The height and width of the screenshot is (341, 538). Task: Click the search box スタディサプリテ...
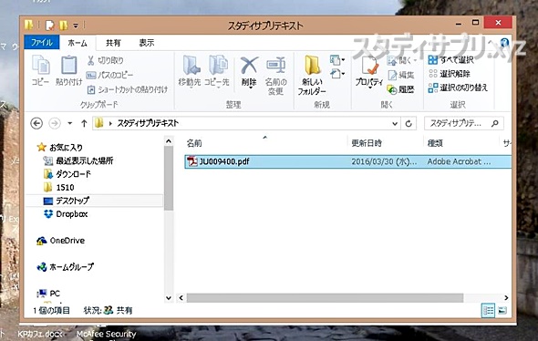point(463,123)
